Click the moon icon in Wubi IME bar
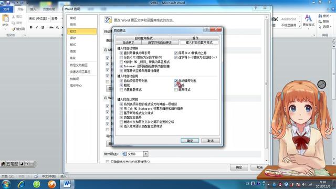 (22, 164)
